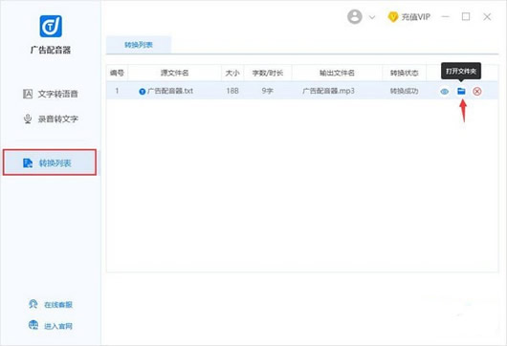Click 在线客服 link
Image resolution: width=507 pixels, height=346 pixels.
51,304
